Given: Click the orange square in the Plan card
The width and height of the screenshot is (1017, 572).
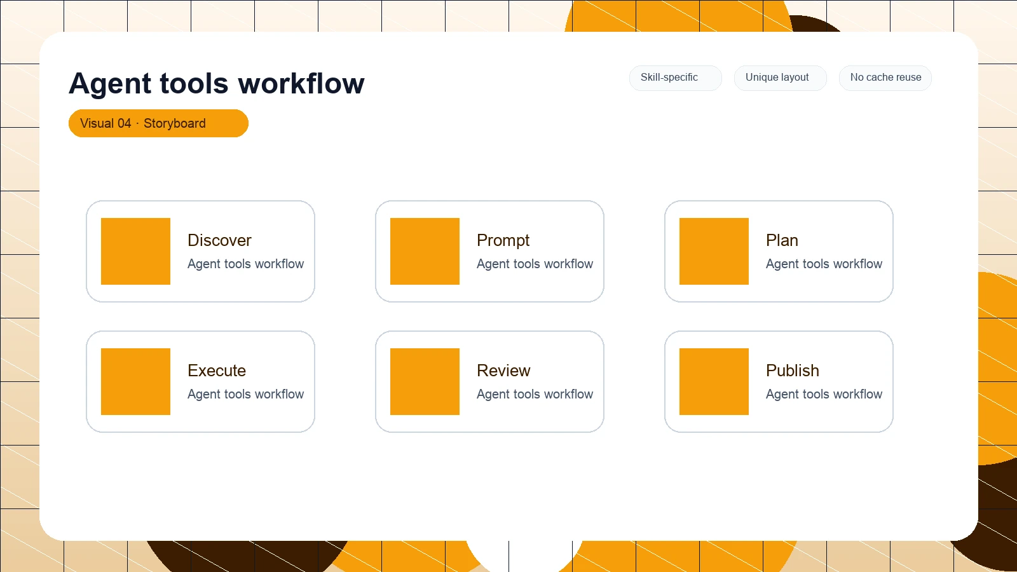Looking at the screenshot, I should pyautogui.click(x=714, y=251).
